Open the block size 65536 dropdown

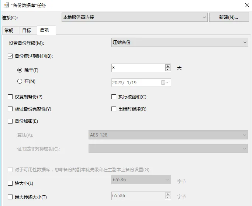(141, 180)
